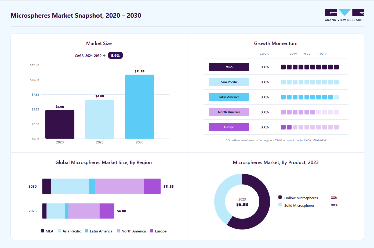Click the $11.2B label above 2030 bar
The height and width of the screenshot is (248, 374).
coord(140,71)
